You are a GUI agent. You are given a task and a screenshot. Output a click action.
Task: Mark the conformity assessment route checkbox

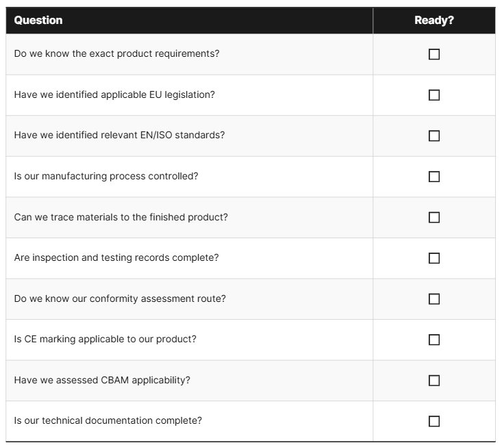[x=434, y=299]
